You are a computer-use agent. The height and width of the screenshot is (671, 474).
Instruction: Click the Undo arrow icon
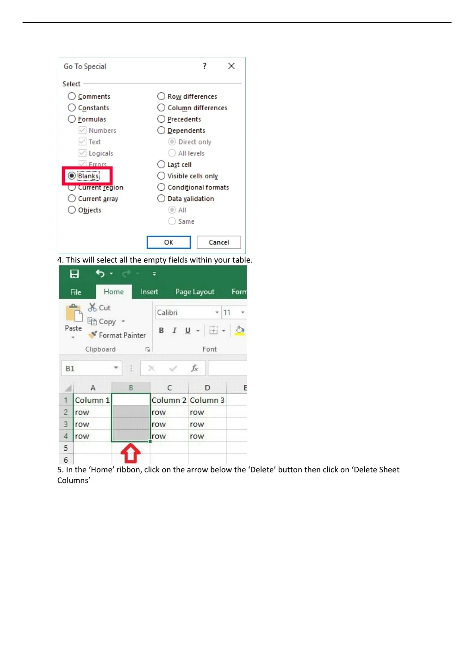(100, 273)
